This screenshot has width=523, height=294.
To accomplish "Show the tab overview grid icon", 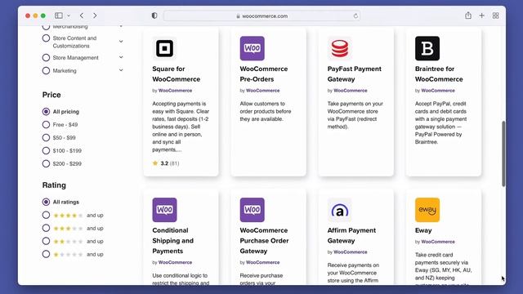I will [496, 16].
